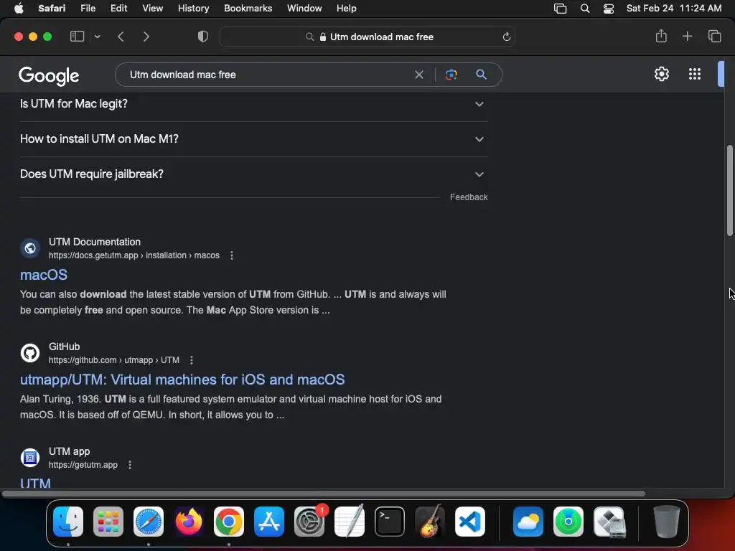
Task: Clear the Google search query
Action: pyautogui.click(x=419, y=75)
